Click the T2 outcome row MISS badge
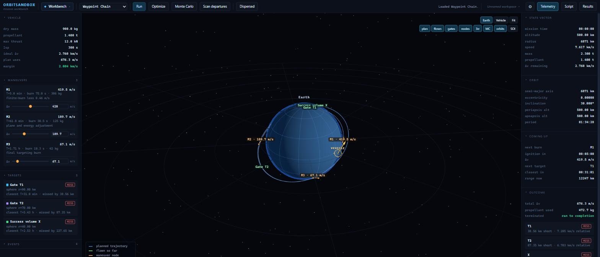 (586, 241)
